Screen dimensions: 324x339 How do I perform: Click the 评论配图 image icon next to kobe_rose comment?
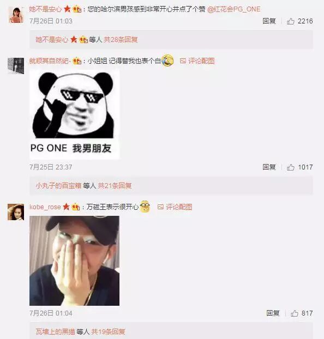pyautogui.click(x=160, y=207)
